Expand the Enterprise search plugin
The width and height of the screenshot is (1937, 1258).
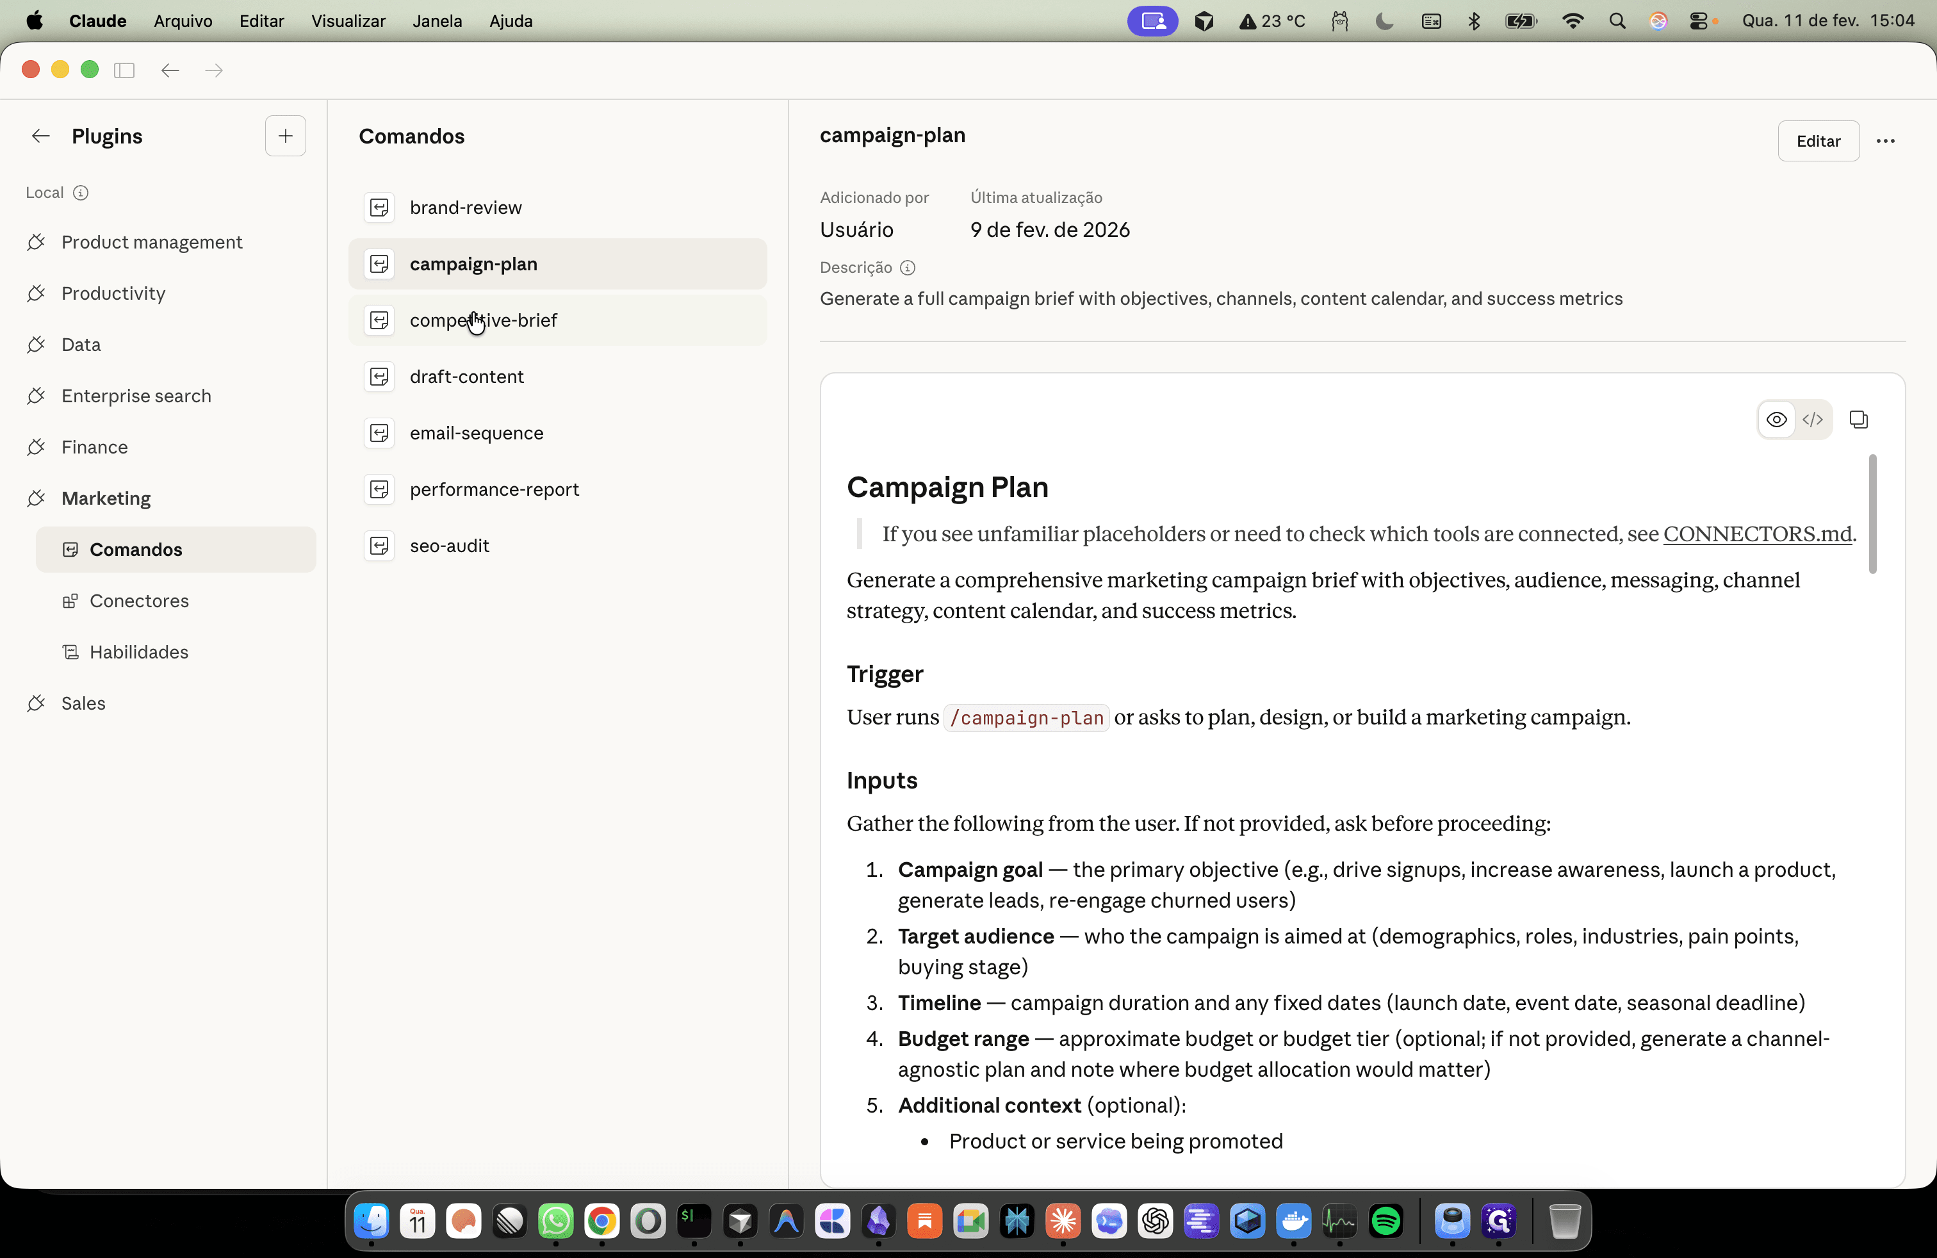[163, 395]
